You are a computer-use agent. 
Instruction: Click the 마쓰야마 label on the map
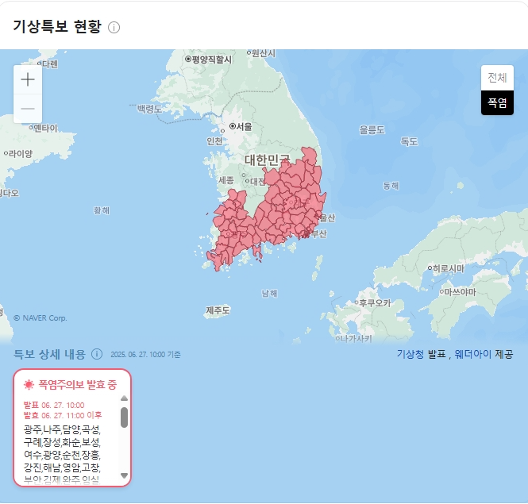[x=461, y=292]
